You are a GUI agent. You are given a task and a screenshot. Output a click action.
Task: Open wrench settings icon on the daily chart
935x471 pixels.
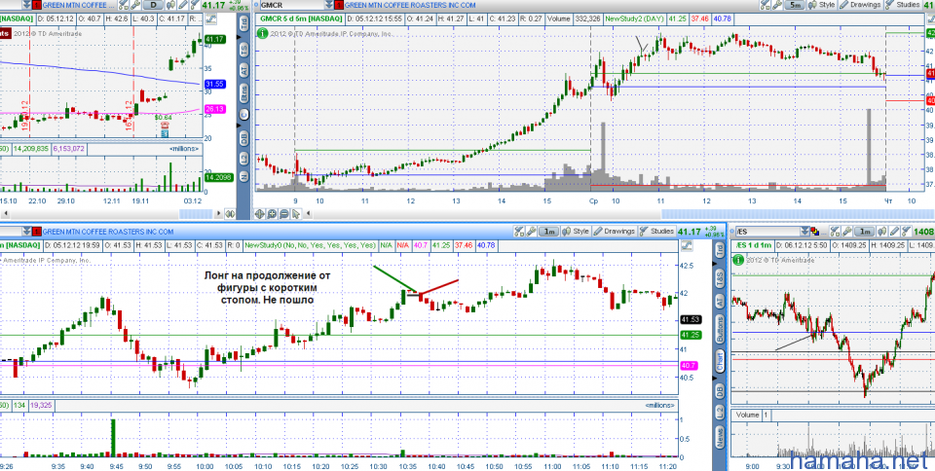pos(136,5)
